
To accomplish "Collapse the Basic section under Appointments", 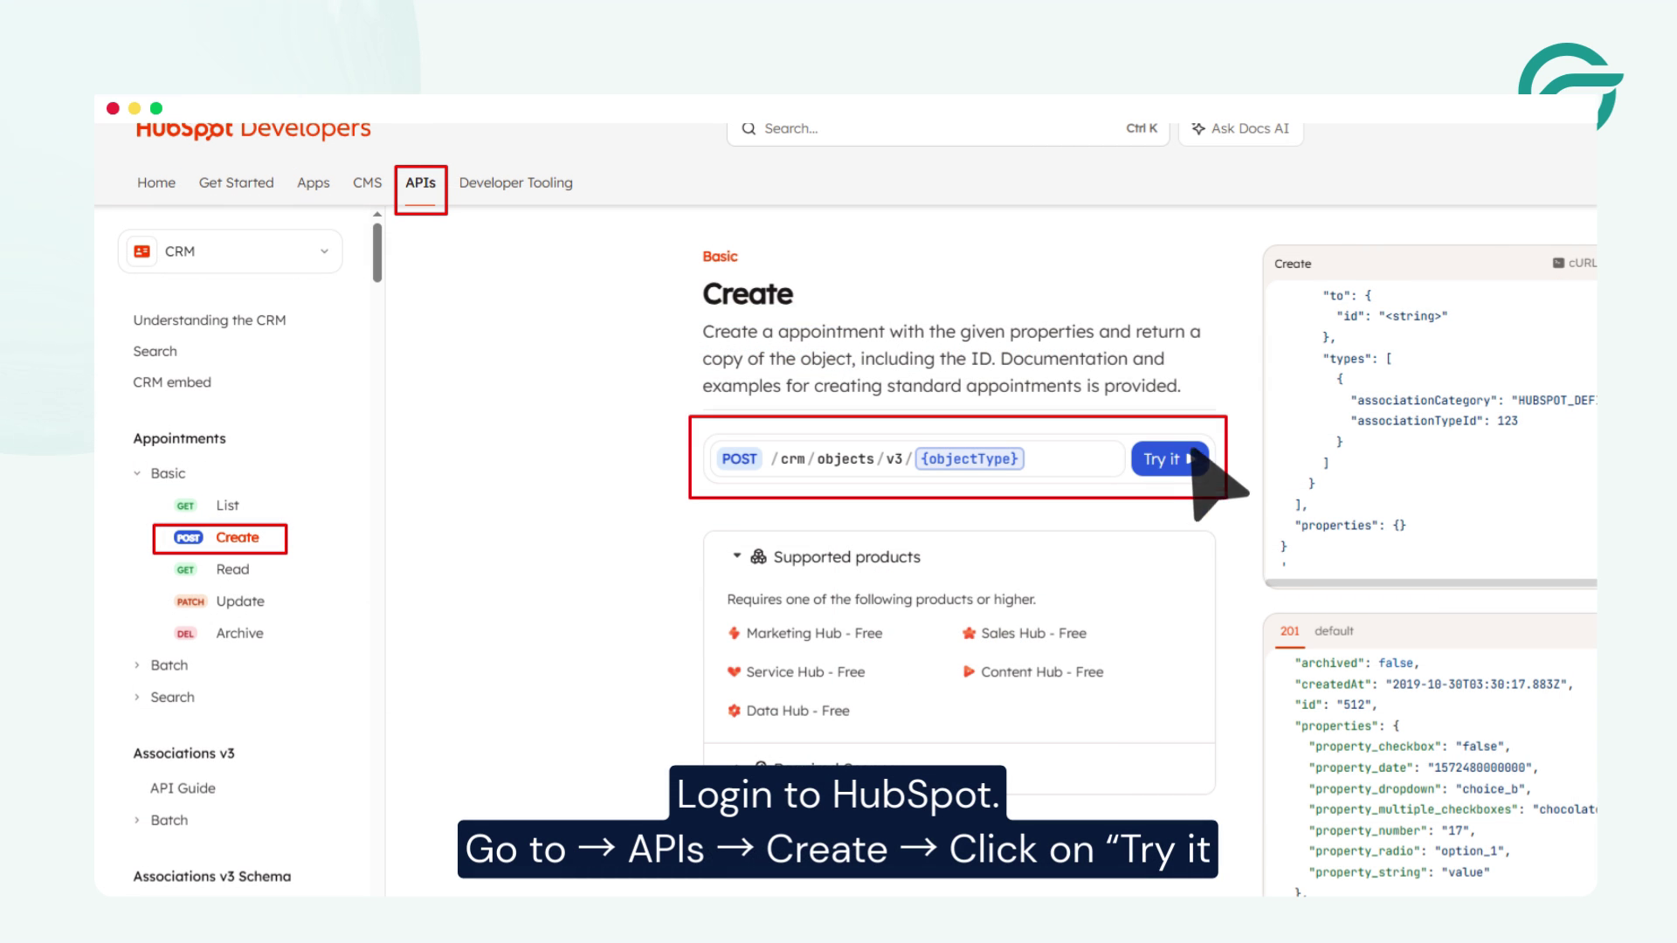I will click(137, 473).
